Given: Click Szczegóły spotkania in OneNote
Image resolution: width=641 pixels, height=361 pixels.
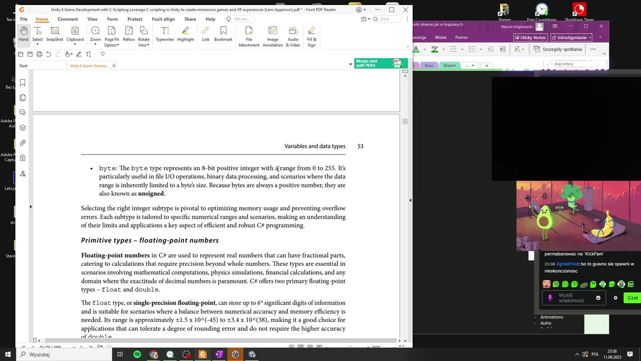Looking at the screenshot, I should pos(558,49).
